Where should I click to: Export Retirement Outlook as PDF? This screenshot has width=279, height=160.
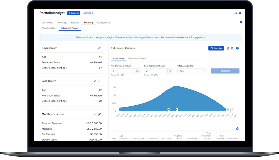pyautogui.click(x=228, y=48)
